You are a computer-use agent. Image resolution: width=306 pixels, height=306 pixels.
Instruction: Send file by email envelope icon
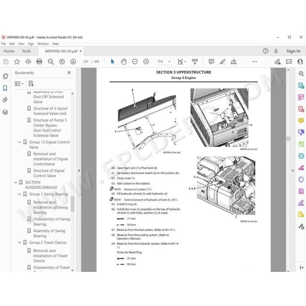coord(289,62)
